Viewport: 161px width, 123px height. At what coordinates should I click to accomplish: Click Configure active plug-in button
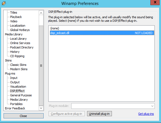point(67,114)
